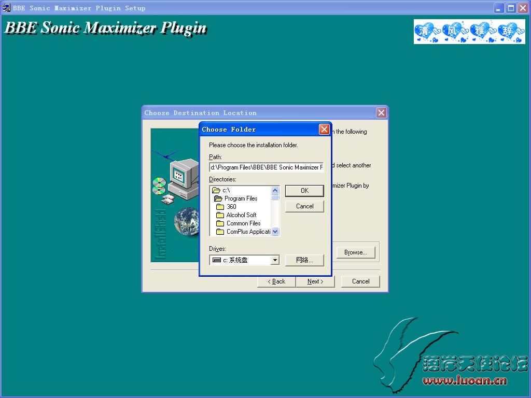This screenshot has width=531, height=398.
Task: Select the ComPlus Applications folder
Action: [x=248, y=232]
